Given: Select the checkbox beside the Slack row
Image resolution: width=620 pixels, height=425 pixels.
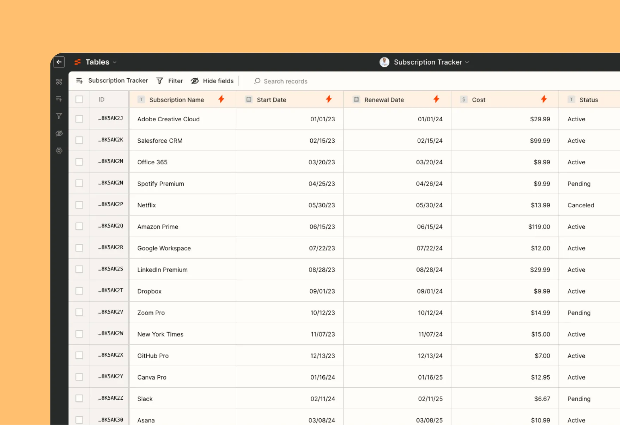Looking at the screenshot, I should [x=79, y=398].
